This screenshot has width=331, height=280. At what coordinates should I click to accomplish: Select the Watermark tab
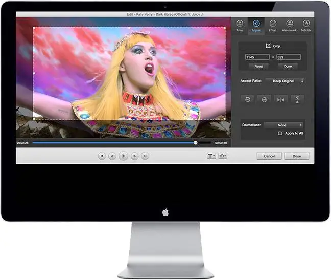(x=289, y=26)
